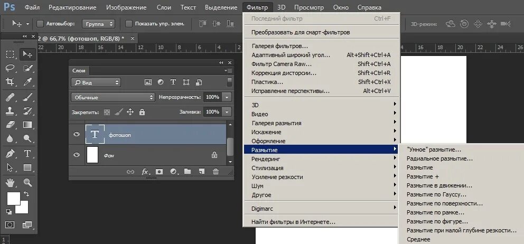This screenshot has height=244, width=524.
Task: Select the Eraser tool
Action: (x=11, y=124)
